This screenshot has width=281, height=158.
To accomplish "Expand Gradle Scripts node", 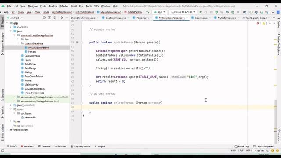I will [7, 130].
